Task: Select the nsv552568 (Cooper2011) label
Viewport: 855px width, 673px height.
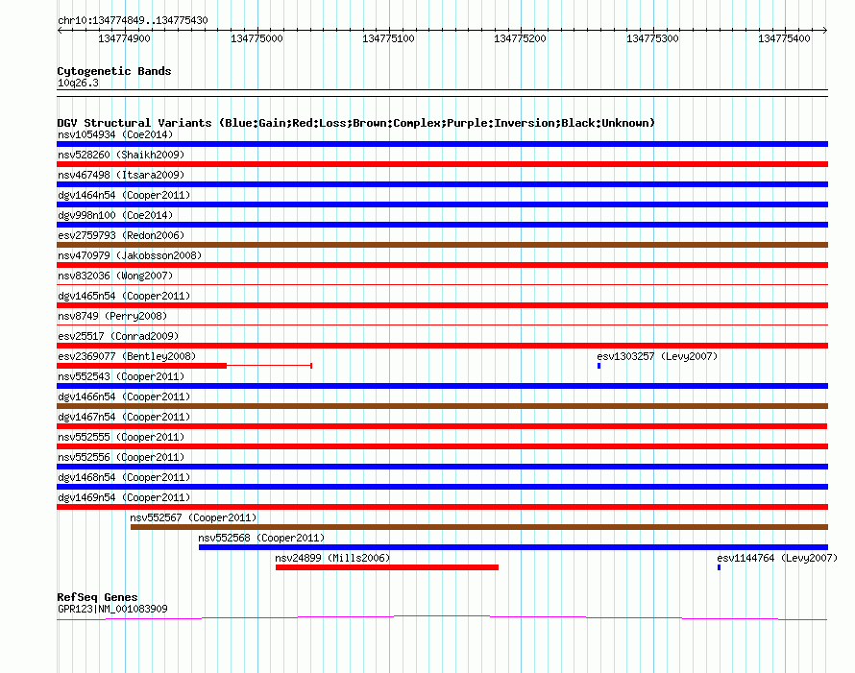Action: [x=261, y=538]
